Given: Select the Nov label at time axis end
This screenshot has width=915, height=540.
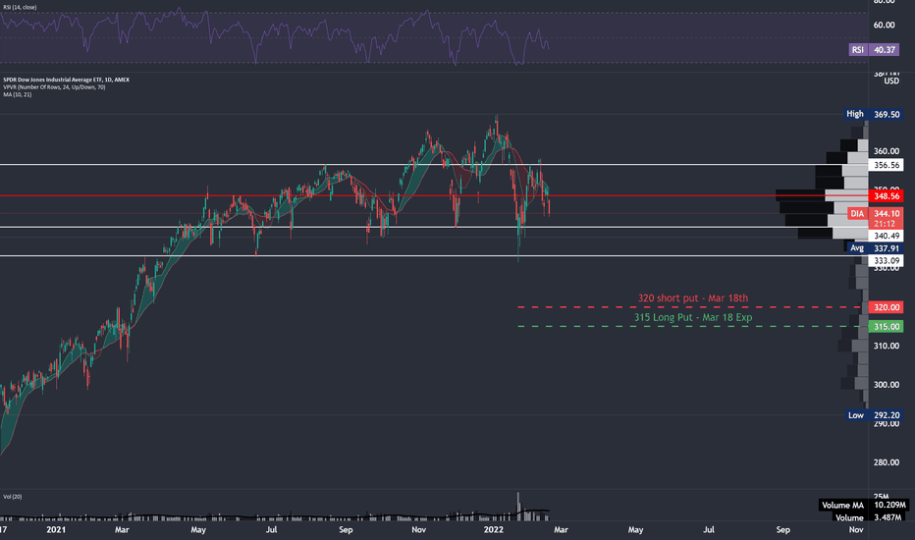Looking at the screenshot, I should (x=856, y=530).
